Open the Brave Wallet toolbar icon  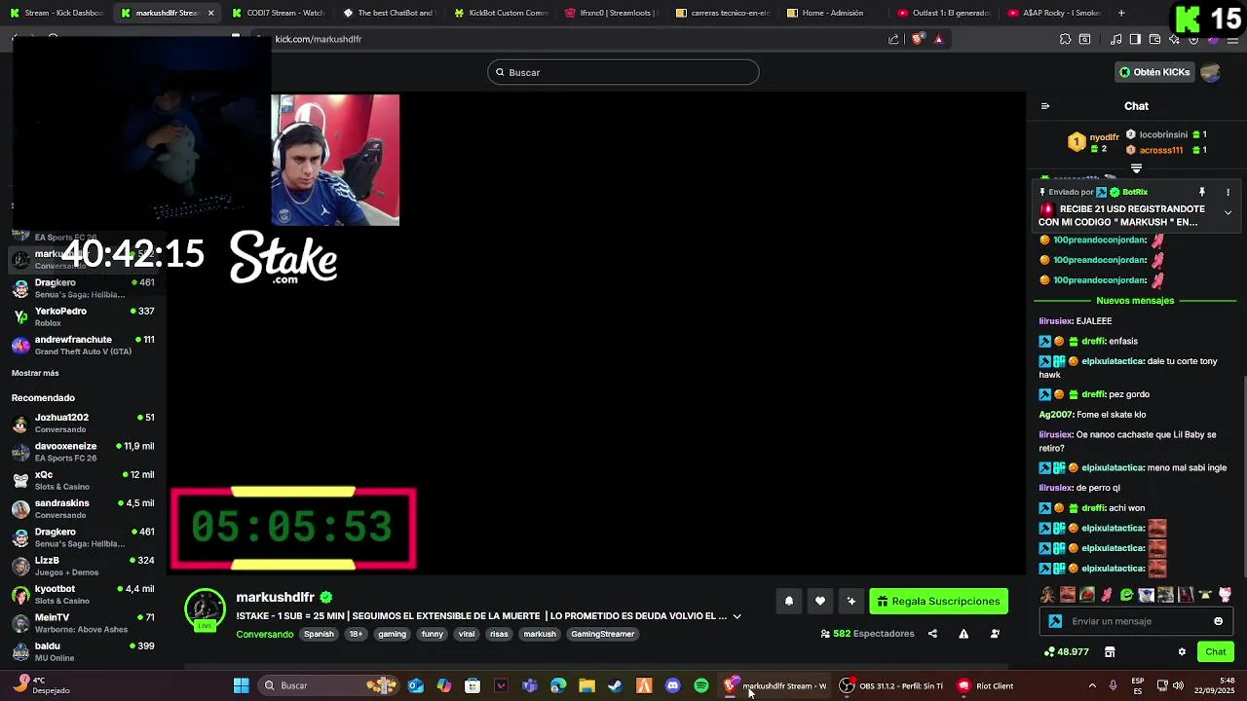(x=1154, y=39)
